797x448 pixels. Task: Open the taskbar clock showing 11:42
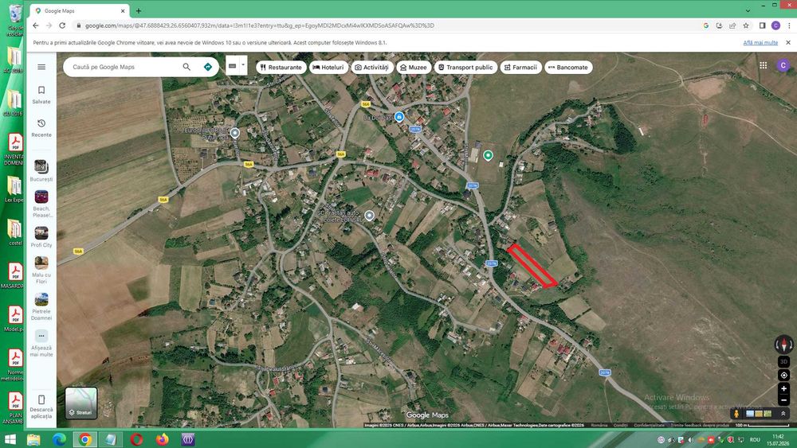click(x=778, y=439)
